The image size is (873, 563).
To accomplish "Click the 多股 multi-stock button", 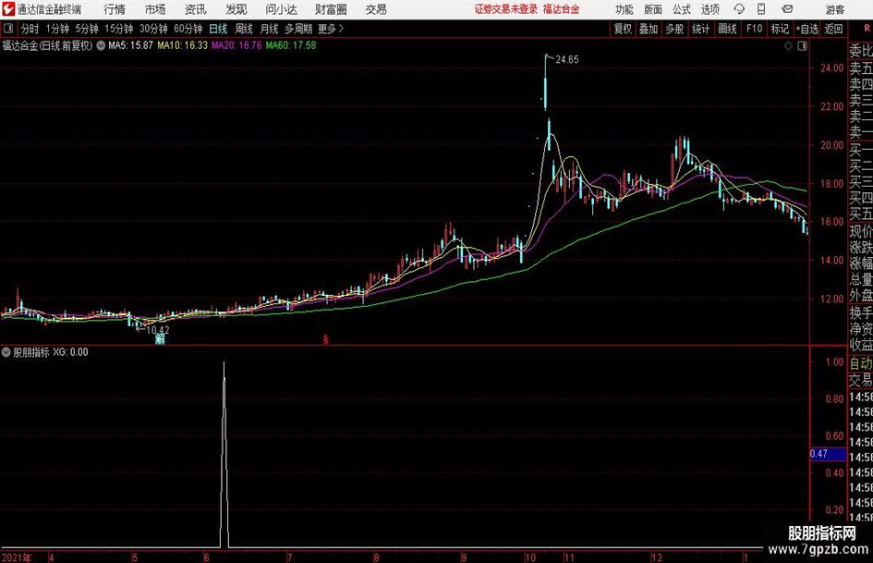I will [674, 29].
